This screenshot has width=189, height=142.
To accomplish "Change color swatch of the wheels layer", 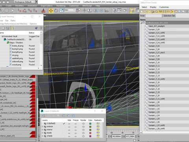I will pos(90,136).
